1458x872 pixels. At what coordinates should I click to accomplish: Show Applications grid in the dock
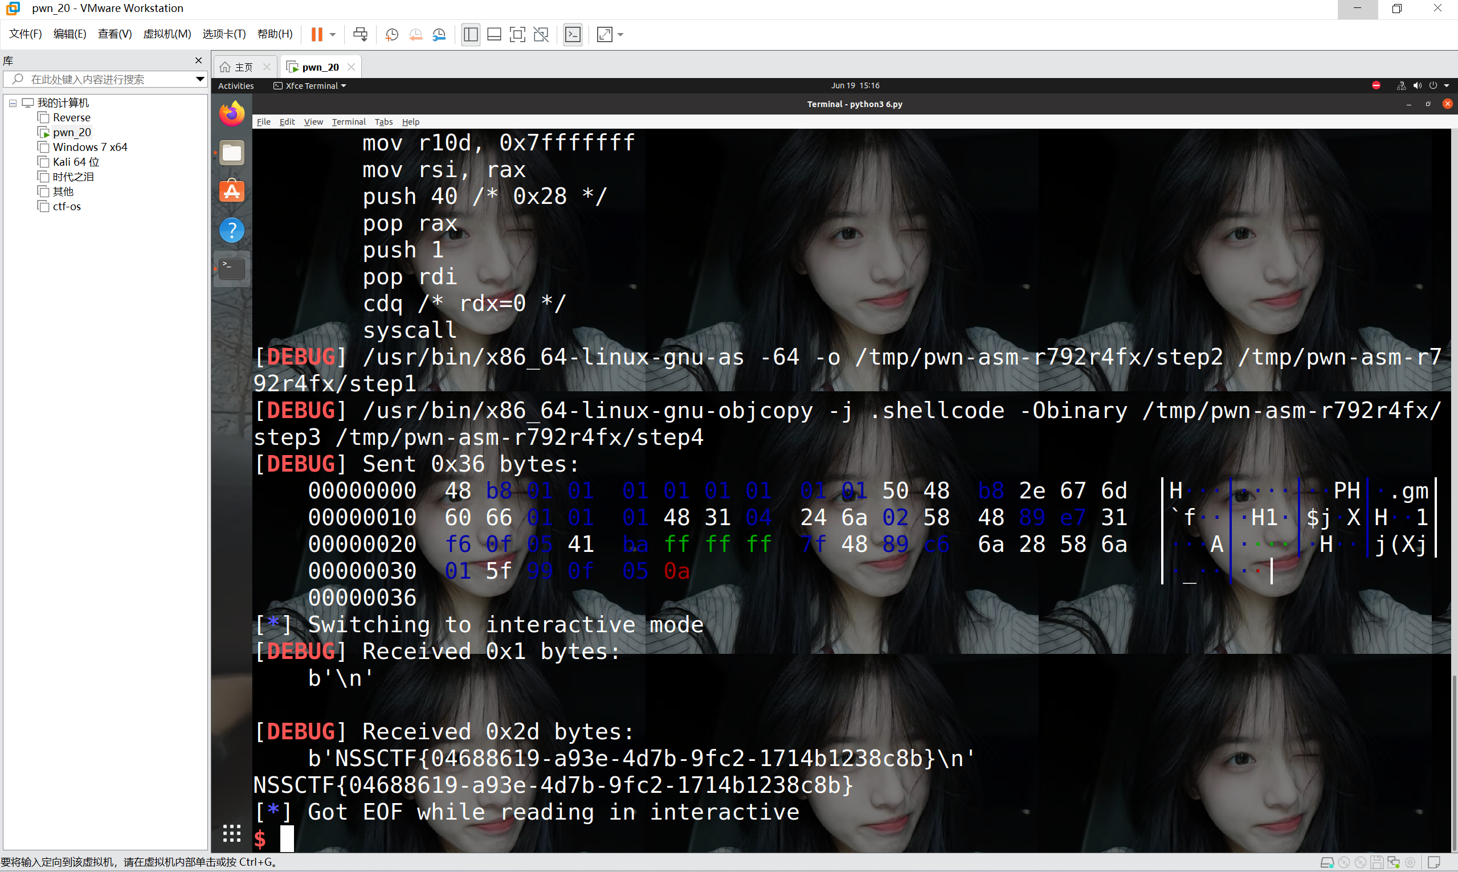pyautogui.click(x=231, y=833)
